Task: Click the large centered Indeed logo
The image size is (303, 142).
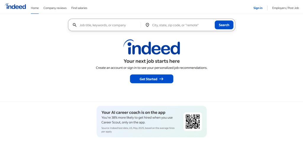Action: pyautogui.click(x=151, y=47)
